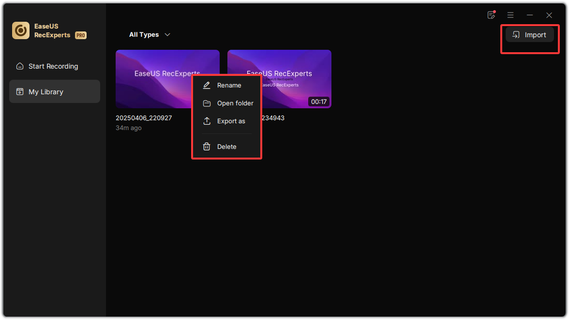Expand the All Types filter dropdown
This screenshot has height=320, width=569.
pyautogui.click(x=150, y=35)
